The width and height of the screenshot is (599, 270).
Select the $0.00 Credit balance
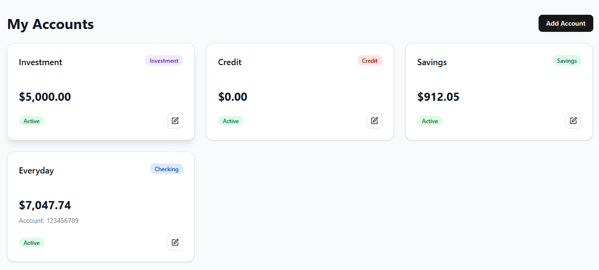point(233,97)
